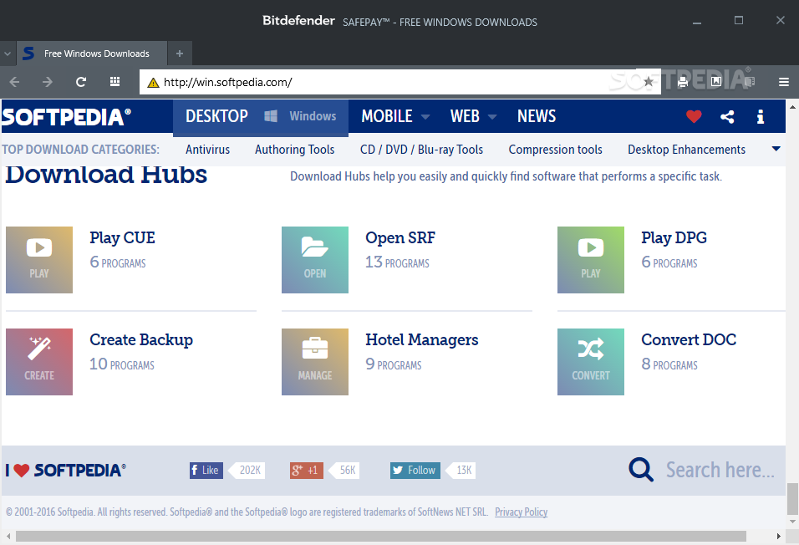Open the Antivirus category

(x=207, y=150)
